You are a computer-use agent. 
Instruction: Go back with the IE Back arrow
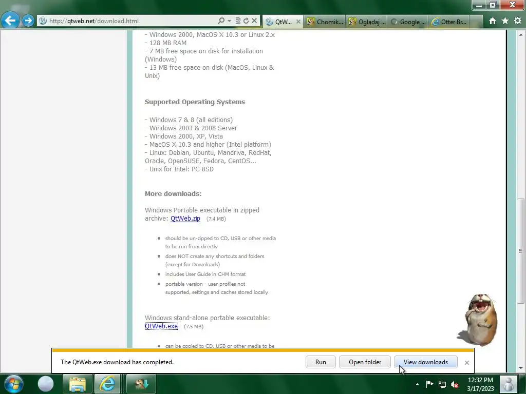click(10, 21)
